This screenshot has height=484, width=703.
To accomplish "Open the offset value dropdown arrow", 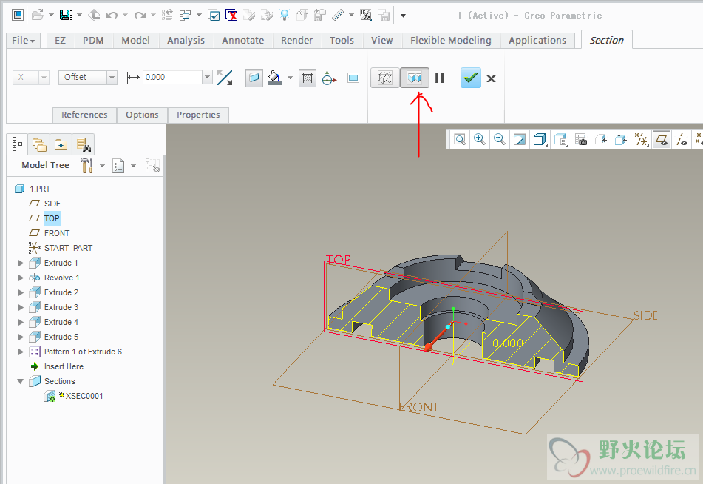I will pos(207,77).
